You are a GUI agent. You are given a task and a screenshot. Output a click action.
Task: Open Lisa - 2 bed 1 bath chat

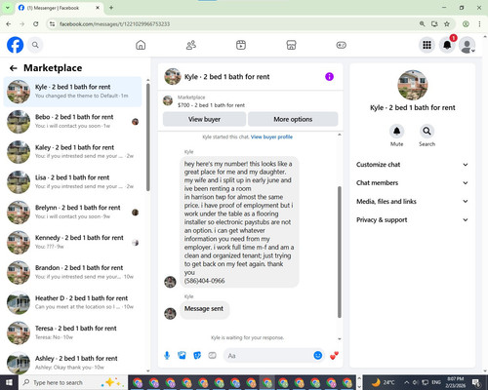(x=73, y=182)
